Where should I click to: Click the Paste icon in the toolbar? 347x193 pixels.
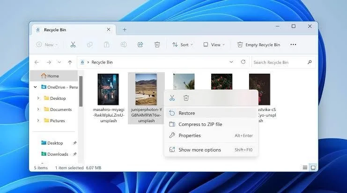click(x=107, y=45)
